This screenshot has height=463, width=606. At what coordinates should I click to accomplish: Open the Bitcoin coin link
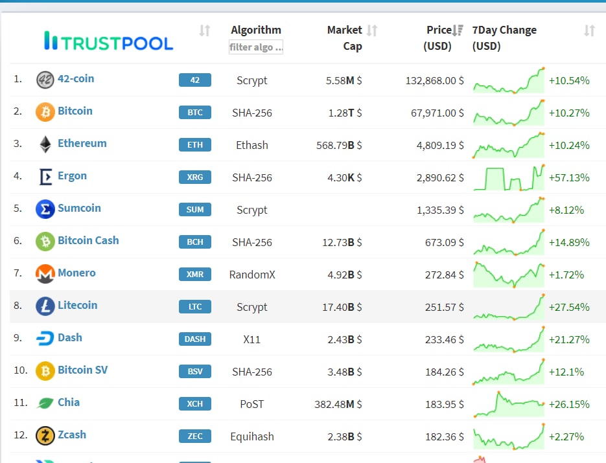(75, 111)
